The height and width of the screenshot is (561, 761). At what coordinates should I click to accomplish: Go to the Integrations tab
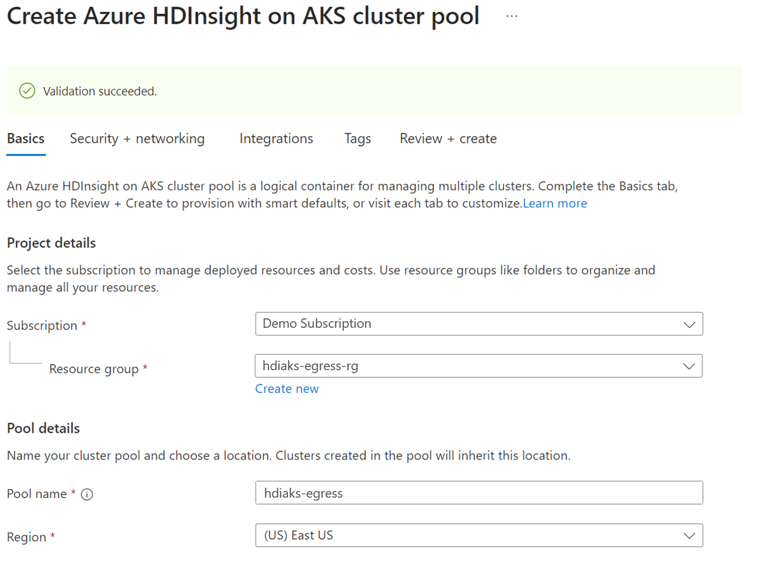(x=276, y=139)
